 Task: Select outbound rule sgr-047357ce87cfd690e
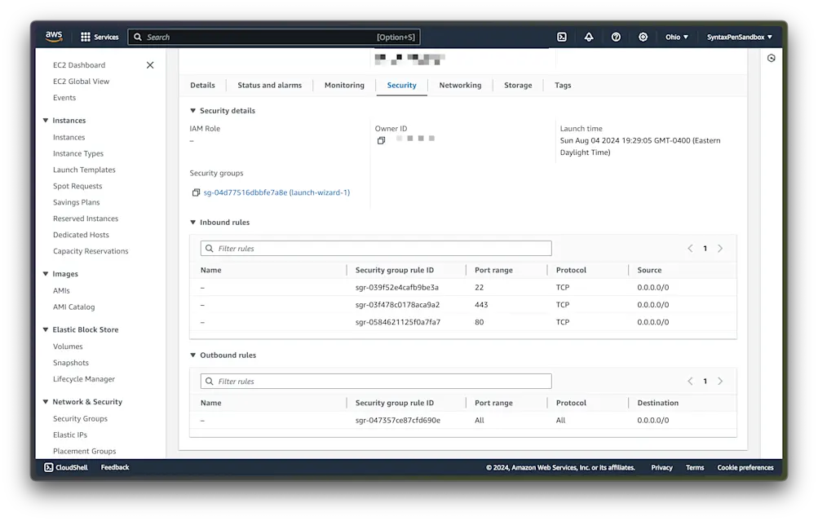(398, 421)
